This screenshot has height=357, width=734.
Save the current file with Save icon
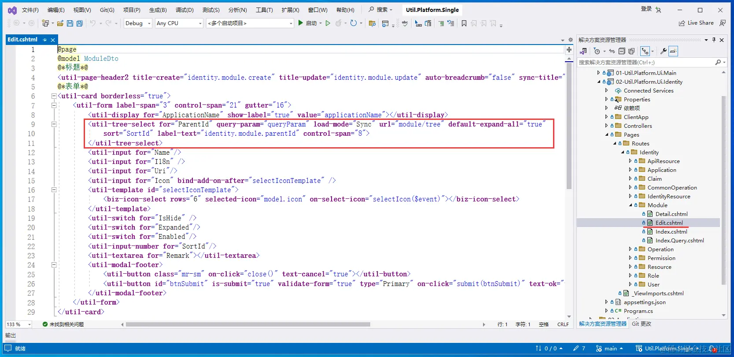click(70, 23)
